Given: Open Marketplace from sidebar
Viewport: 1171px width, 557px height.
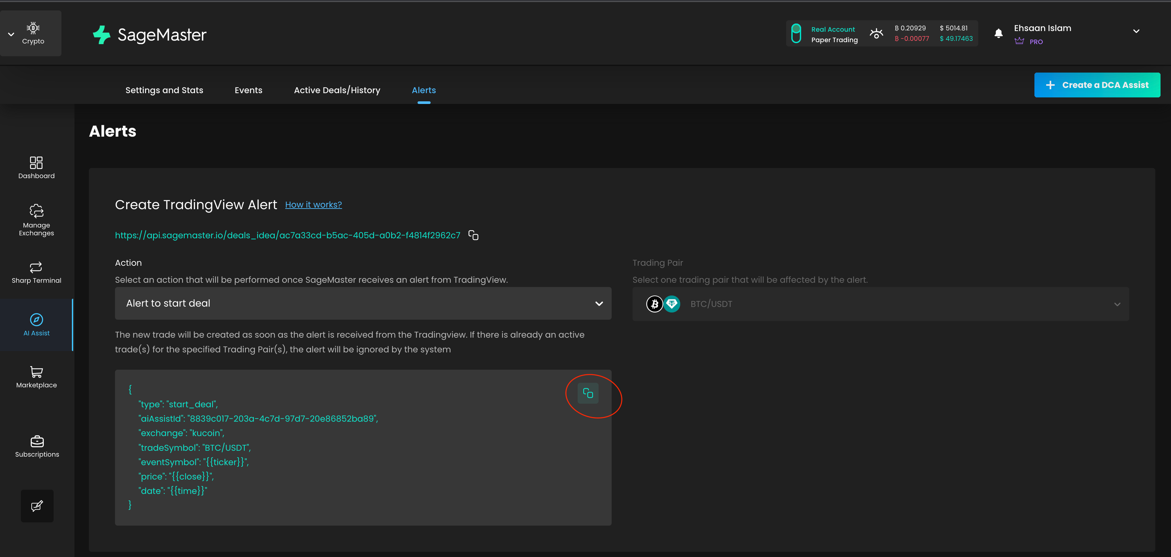Looking at the screenshot, I should click(36, 378).
